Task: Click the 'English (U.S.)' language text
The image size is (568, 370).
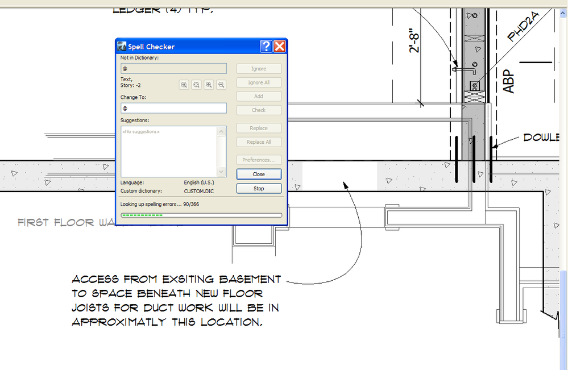Action: pyautogui.click(x=199, y=182)
